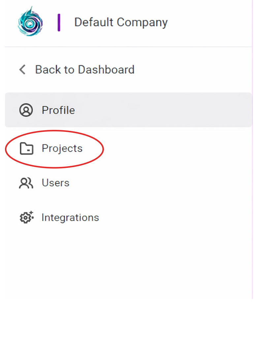
Task: Return via Back to Dashboard link
Action: pyautogui.click(x=84, y=70)
